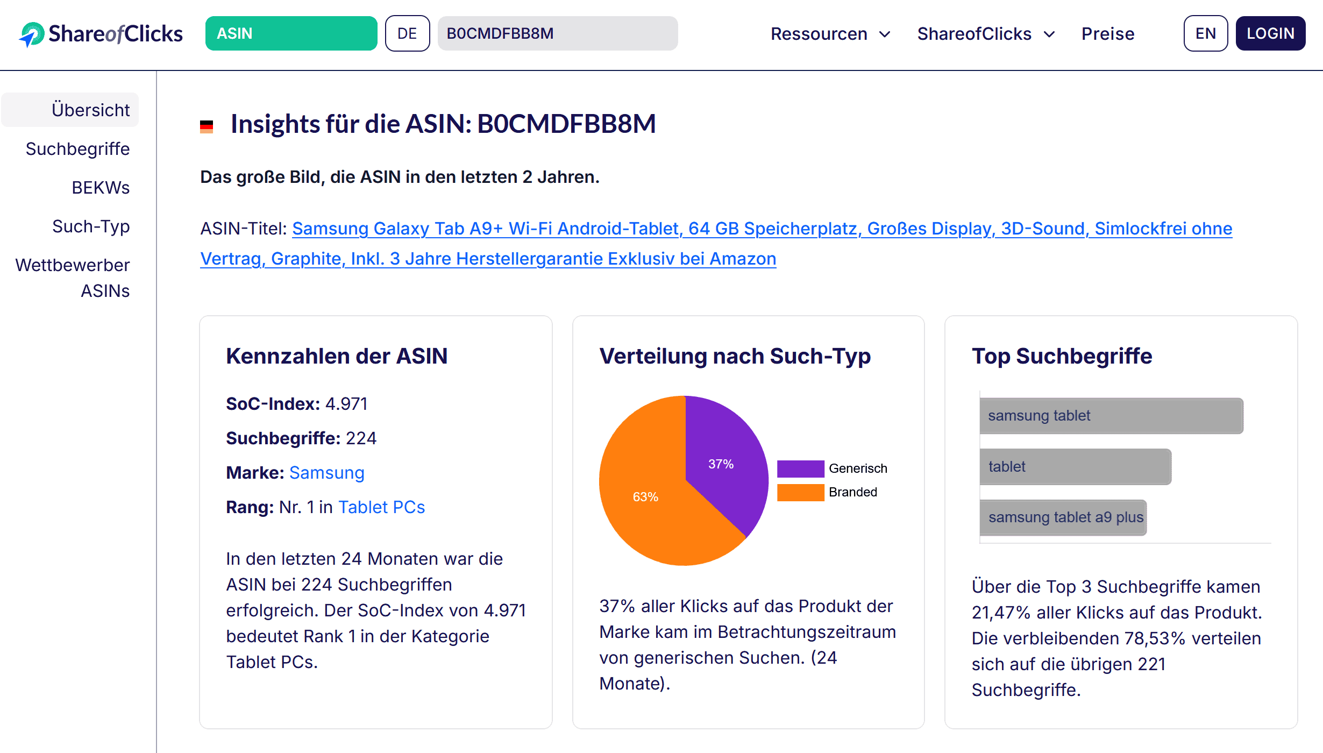Screen dimensions: 1323x753
Task: Click the 'Verteilung nach Such-Typ' card title
Action: coord(735,356)
